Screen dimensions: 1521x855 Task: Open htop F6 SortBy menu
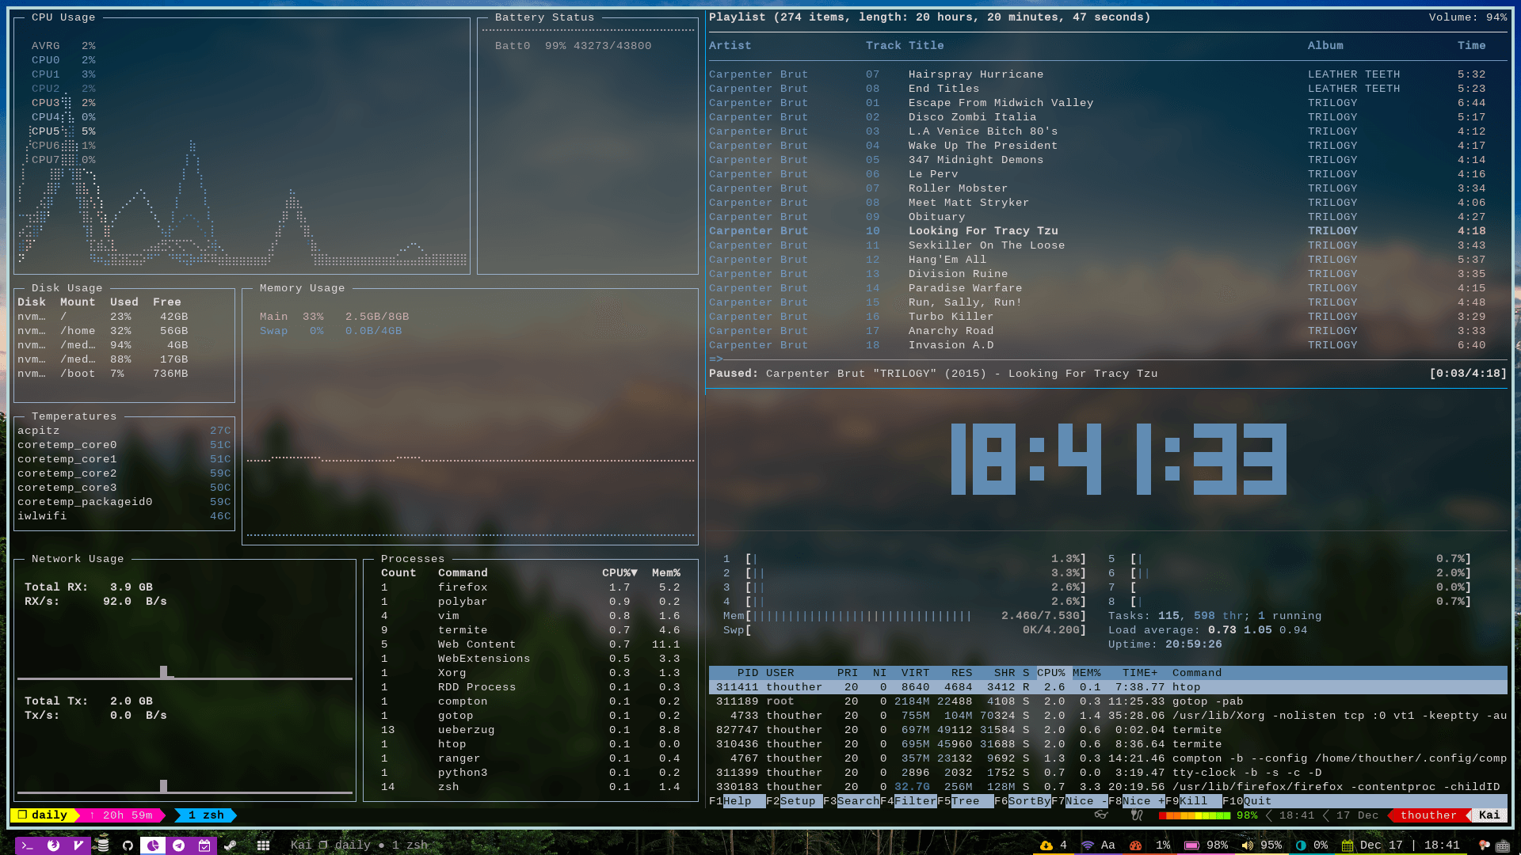pos(1022,801)
